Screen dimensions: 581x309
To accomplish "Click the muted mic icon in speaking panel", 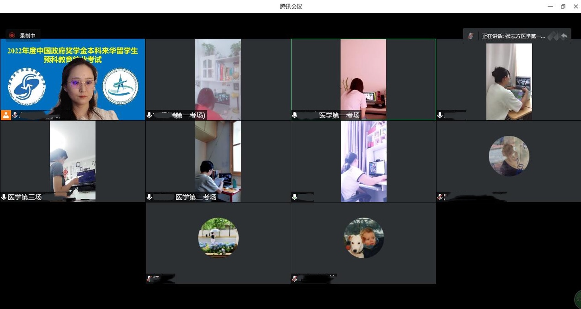I will [471, 36].
